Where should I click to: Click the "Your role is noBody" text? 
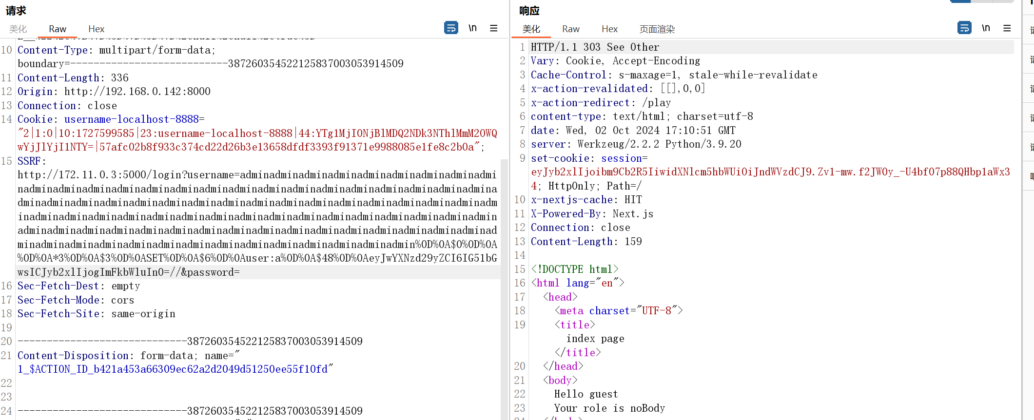coord(609,408)
